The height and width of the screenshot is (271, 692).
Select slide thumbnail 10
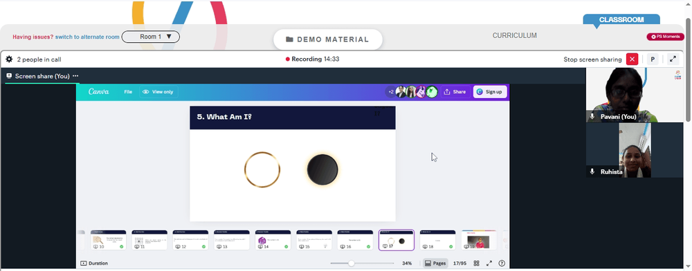pyautogui.click(x=108, y=240)
